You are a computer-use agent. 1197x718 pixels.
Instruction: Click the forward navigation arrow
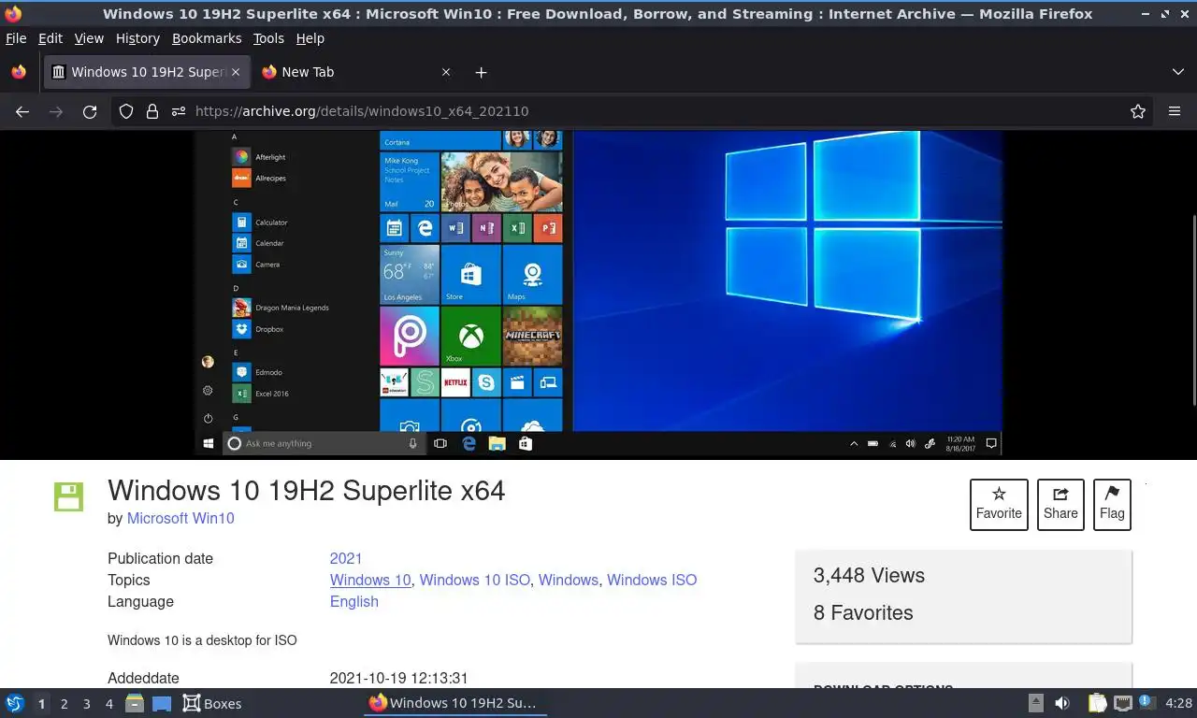[x=56, y=111]
